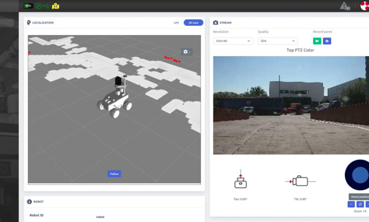Open the Resolution 320x180 dropdown
This screenshot has width=369, height=222.
tap(233, 41)
